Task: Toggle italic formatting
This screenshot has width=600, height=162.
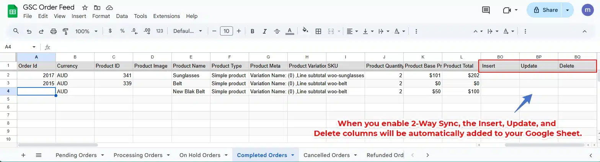Action: 265,31
